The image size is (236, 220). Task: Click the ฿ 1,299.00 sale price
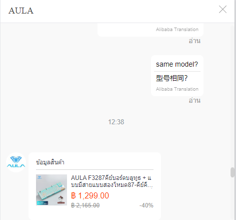pyautogui.click(x=90, y=195)
